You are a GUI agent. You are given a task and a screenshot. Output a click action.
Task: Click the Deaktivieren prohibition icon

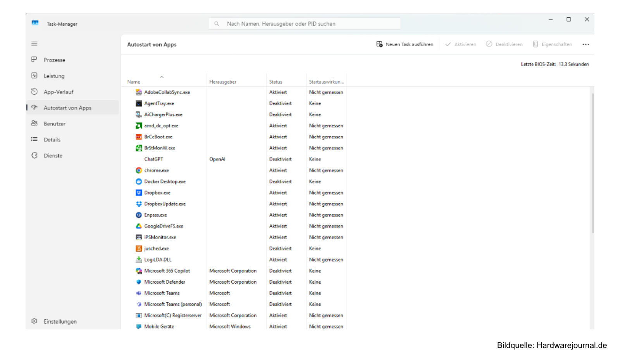[489, 44]
